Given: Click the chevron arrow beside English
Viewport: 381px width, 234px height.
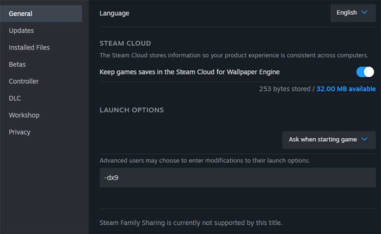Looking at the screenshot, I should (364, 13).
